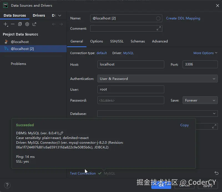Open the SSH/SSL tab
This screenshot has width=222, height=192.
(x=117, y=41)
